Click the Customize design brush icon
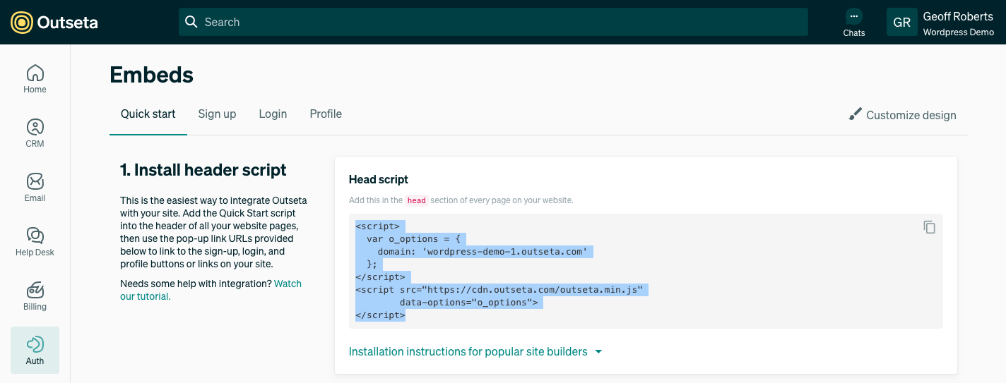 click(x=856, y=114)
